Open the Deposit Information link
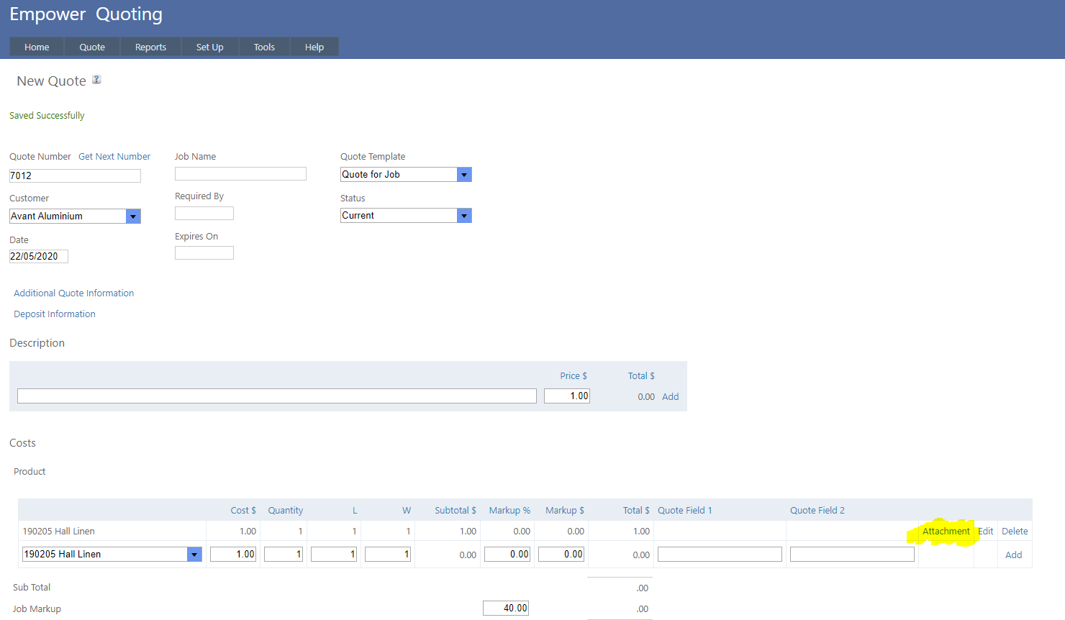1065x620 pixels. (55, 314)
